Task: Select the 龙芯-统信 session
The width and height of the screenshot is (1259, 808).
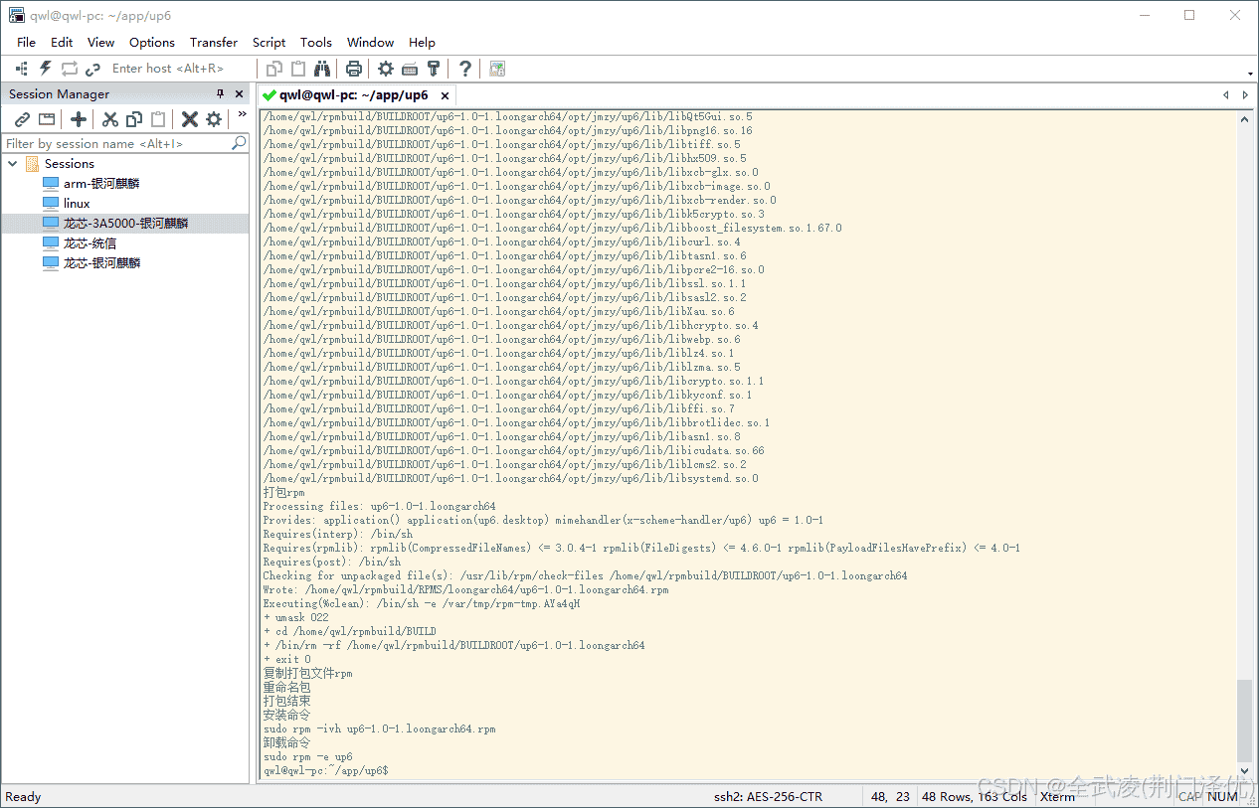Action: pos(90,243)
